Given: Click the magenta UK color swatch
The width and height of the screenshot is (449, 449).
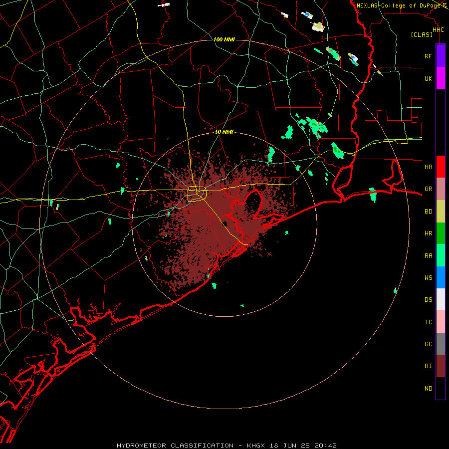Looking at the screenshot, I should pyautogui.click(x=441, y=78).
